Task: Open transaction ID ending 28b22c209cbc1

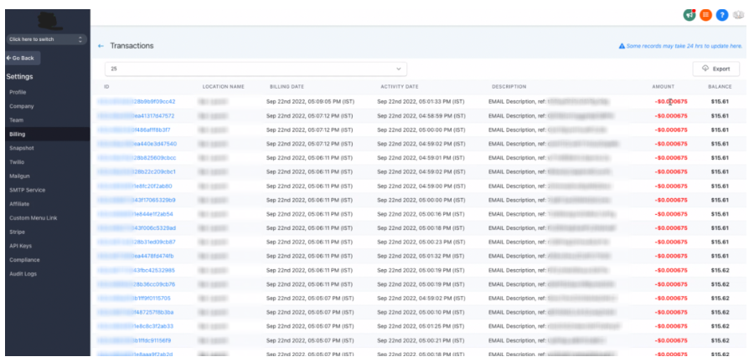Action: (x=137, y=171)
